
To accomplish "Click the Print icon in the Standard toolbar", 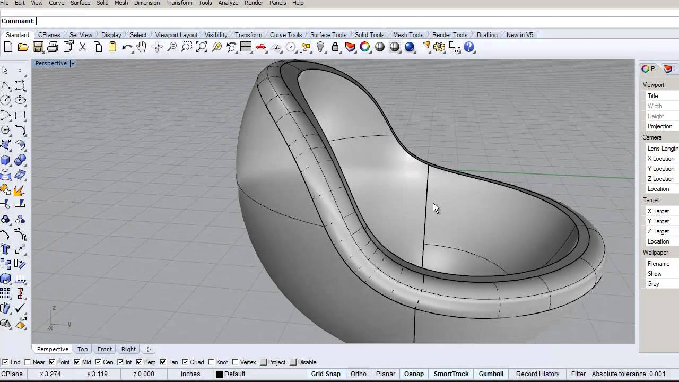I will coord(53,47).
